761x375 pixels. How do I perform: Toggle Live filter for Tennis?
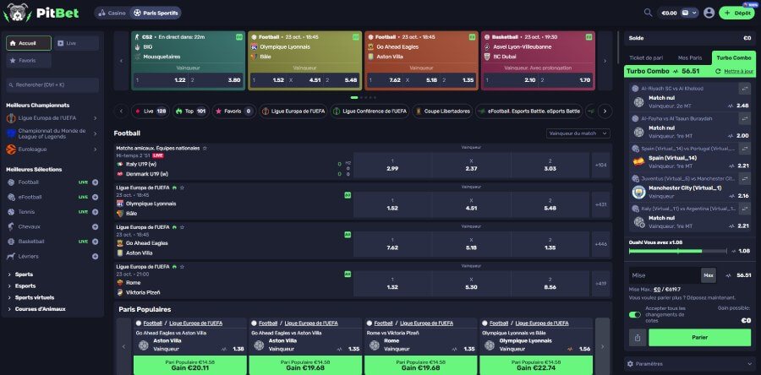84,211
